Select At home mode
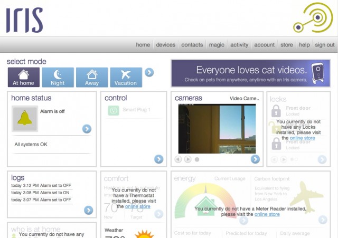This screenshot has height=238, width=338. [x=23, y=78]
